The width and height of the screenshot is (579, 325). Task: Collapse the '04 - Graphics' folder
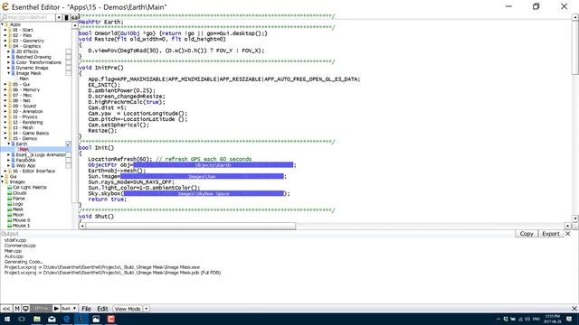click(x=5, y=46)
